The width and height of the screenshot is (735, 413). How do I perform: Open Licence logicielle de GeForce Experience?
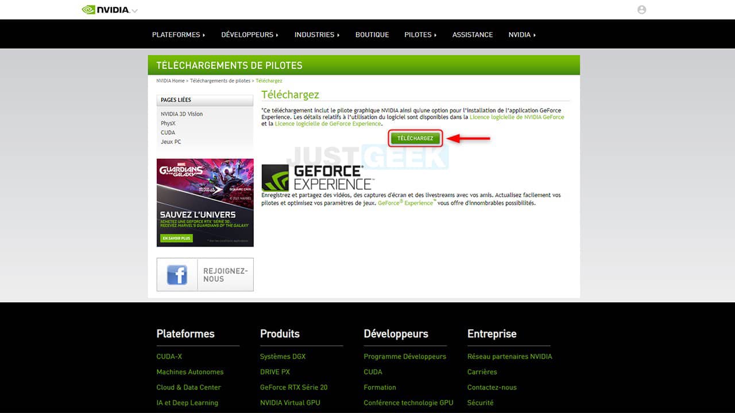(x=328, y=124)
